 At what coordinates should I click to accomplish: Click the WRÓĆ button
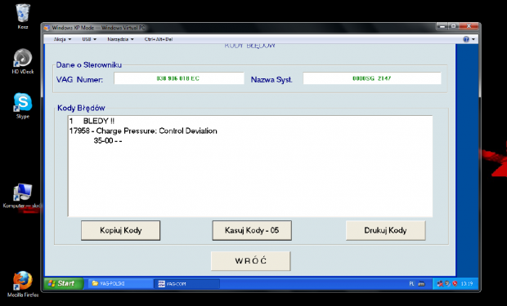tap(251, 261)
